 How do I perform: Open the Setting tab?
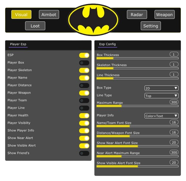click(151, 26)
